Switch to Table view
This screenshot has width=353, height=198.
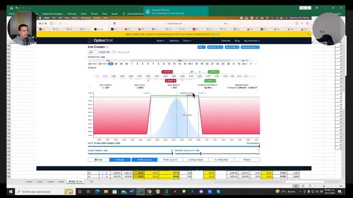[99, 159]
